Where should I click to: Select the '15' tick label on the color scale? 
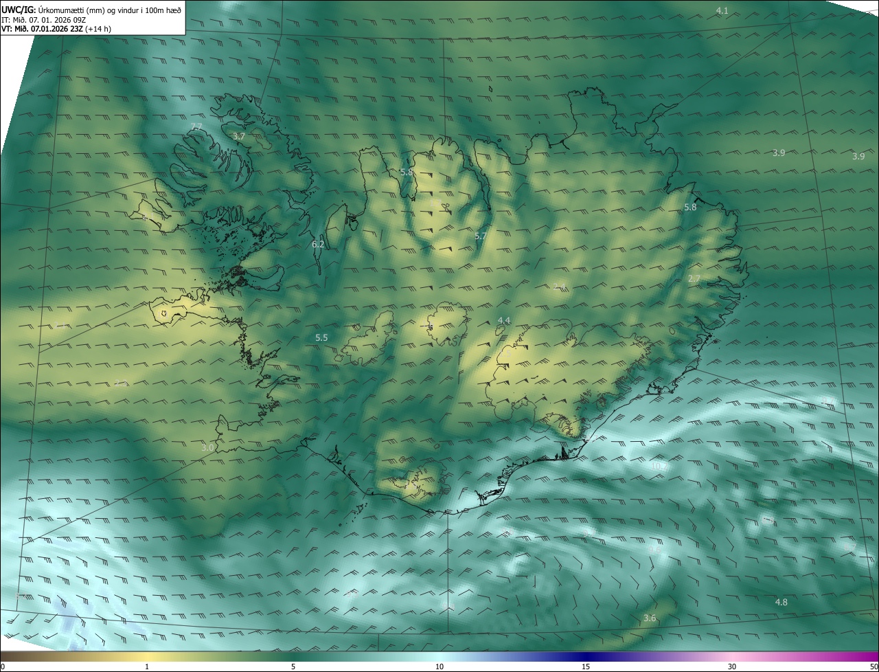pos(586,667)
